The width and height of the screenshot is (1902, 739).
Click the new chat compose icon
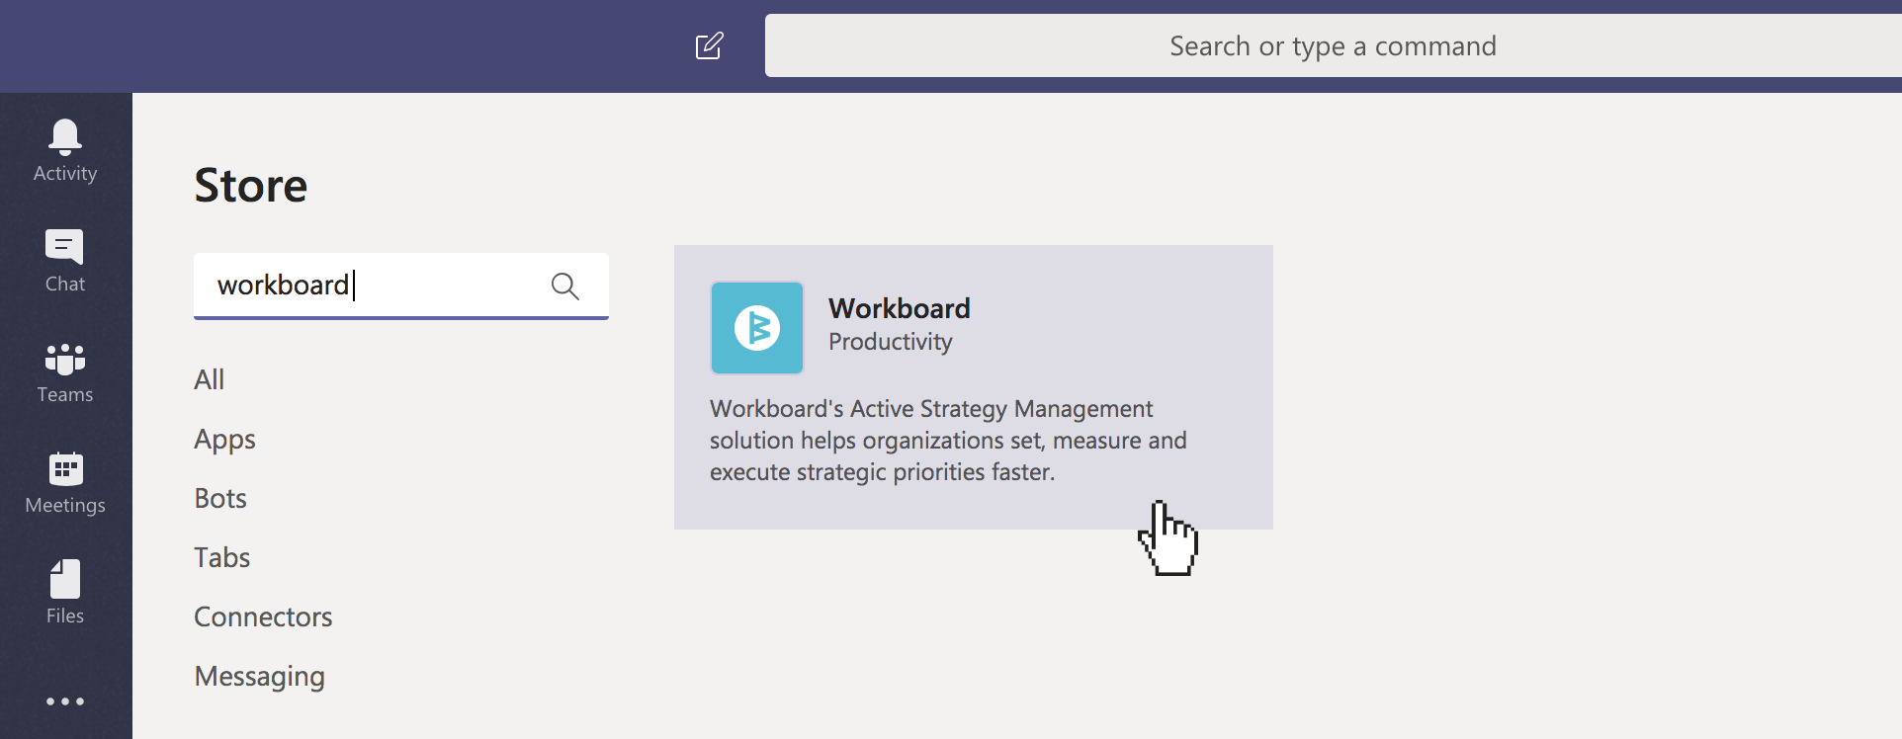tap(710, 45)
